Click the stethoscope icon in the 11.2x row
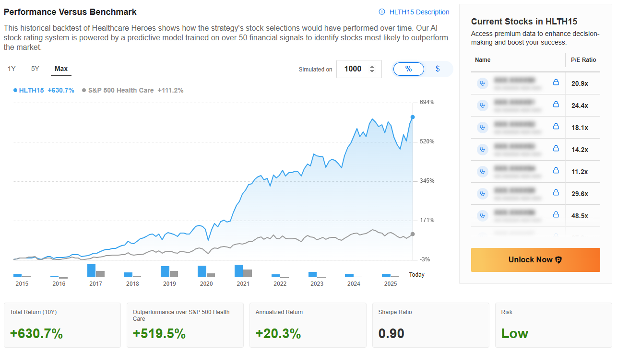The image size is (617, 352). point(482,171)
